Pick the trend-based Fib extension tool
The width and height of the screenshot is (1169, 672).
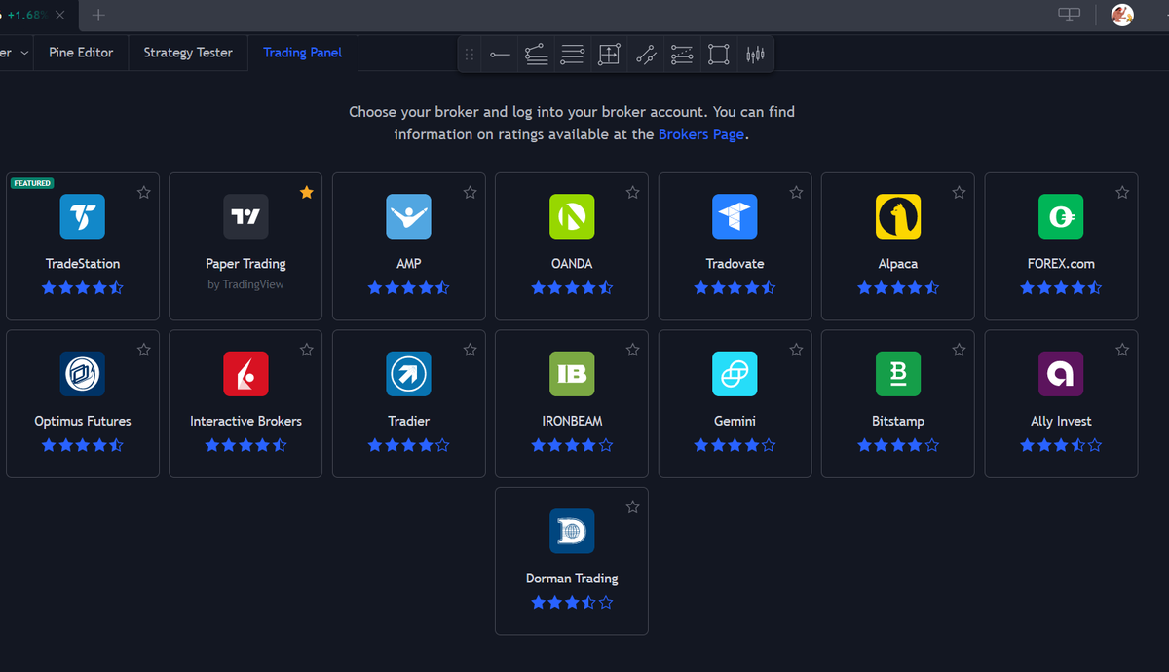[x=536, y=55]
